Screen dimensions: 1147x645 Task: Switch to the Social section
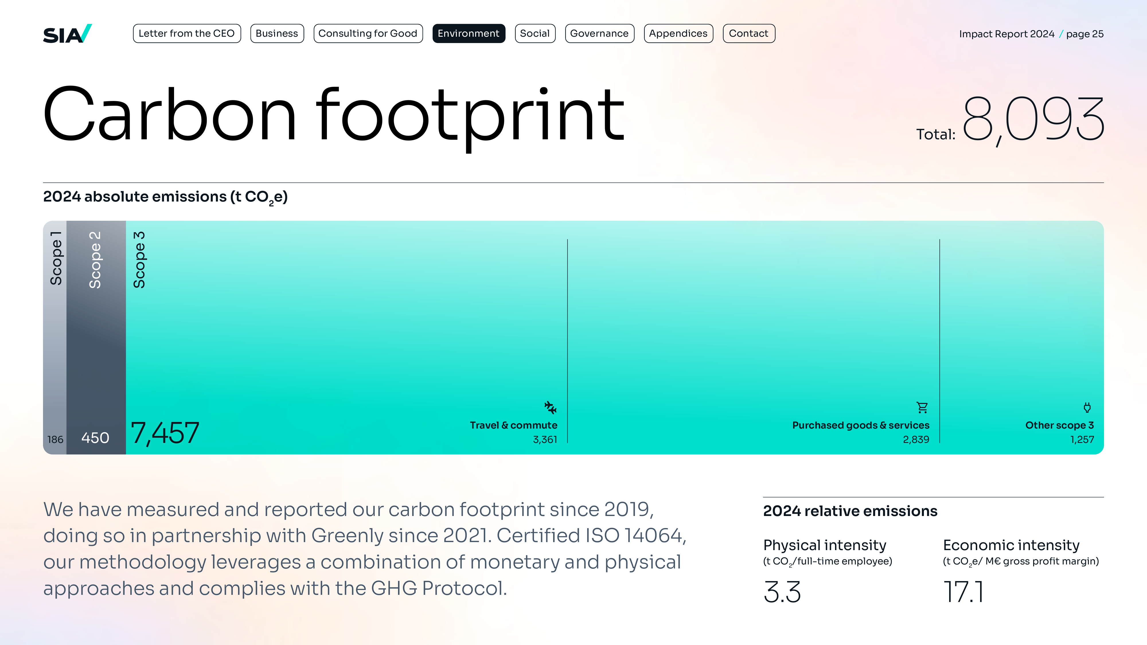click(x=535, y=33)
